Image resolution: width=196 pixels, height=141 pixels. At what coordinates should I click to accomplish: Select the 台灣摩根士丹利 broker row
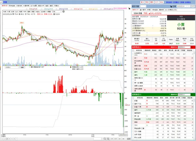163,54
